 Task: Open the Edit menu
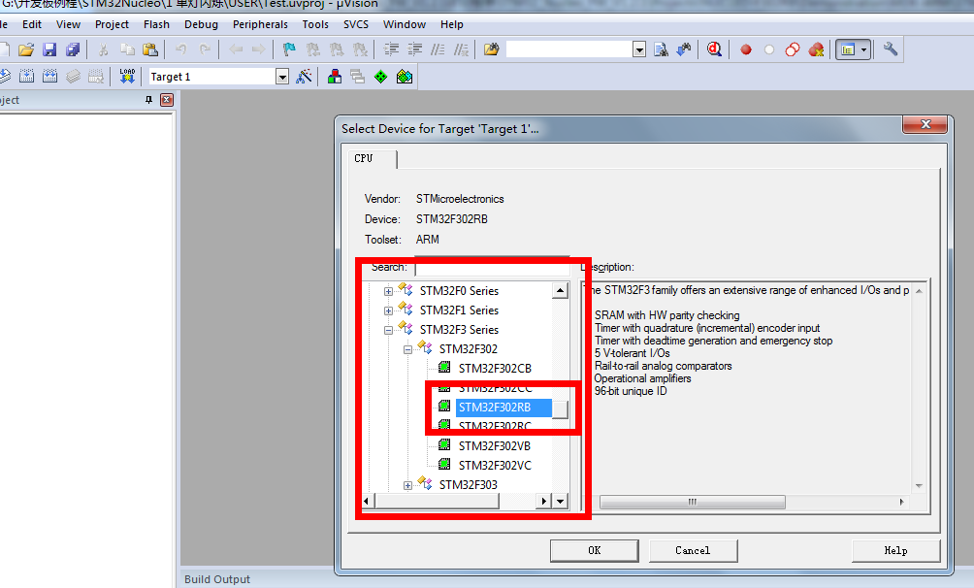coord(32,24)
